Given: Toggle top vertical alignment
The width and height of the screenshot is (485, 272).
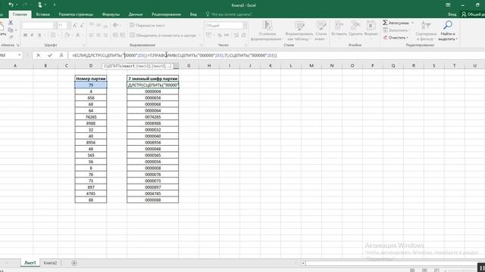Looking at the screenshot, I should (91, 25).
